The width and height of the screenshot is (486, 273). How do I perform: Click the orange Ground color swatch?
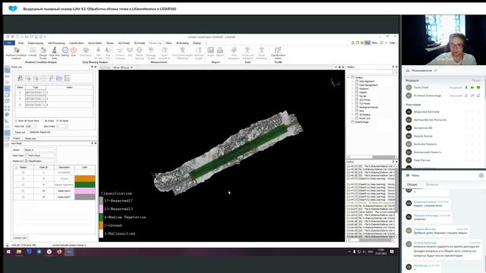(x=85, y=179)
